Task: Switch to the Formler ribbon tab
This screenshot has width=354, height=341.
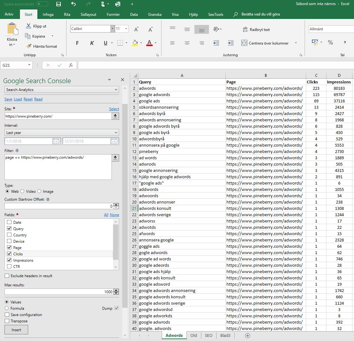Action: click(x=113, y=15)
